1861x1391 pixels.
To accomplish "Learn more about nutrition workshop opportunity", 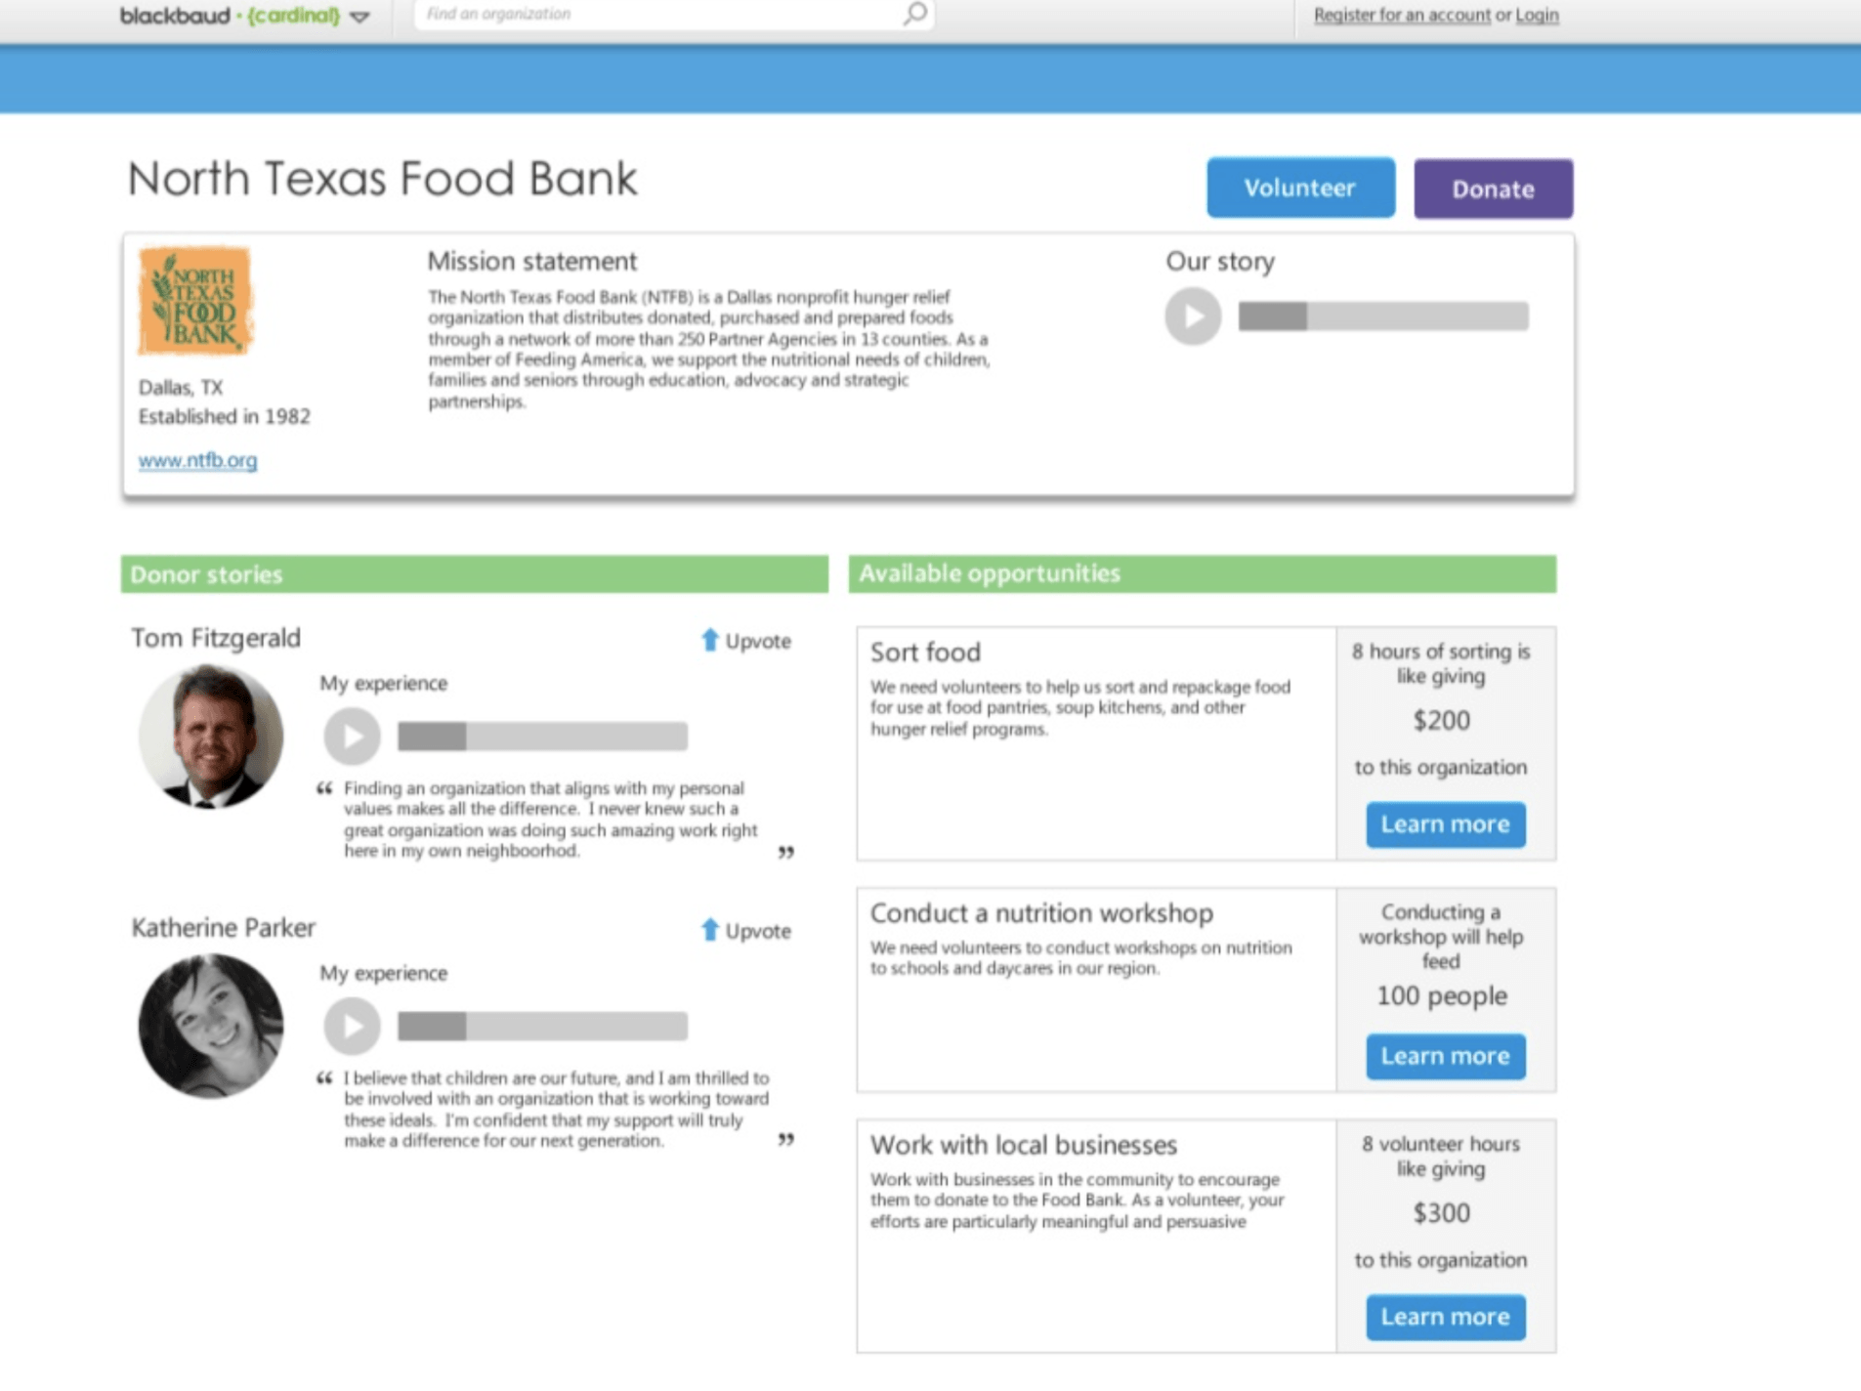I will click(x=1445, y=1056).
